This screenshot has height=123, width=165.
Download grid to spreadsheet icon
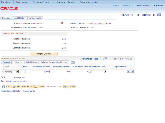pos(105,58)
